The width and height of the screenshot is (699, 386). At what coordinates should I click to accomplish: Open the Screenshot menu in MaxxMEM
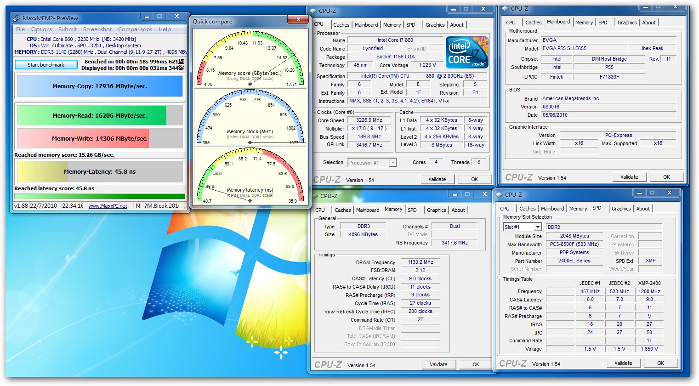[x=97, y=29]
